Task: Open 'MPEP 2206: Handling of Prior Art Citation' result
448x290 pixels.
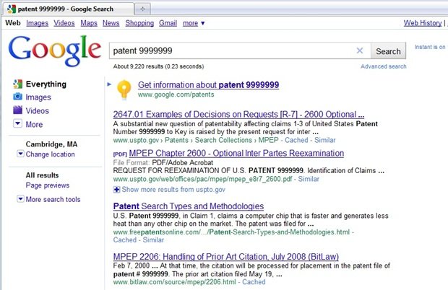Action: 225,256
